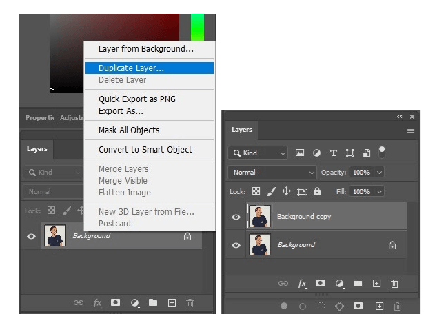Add layer mask in left panel
This screenshot has height=321, width=437.
115,302
